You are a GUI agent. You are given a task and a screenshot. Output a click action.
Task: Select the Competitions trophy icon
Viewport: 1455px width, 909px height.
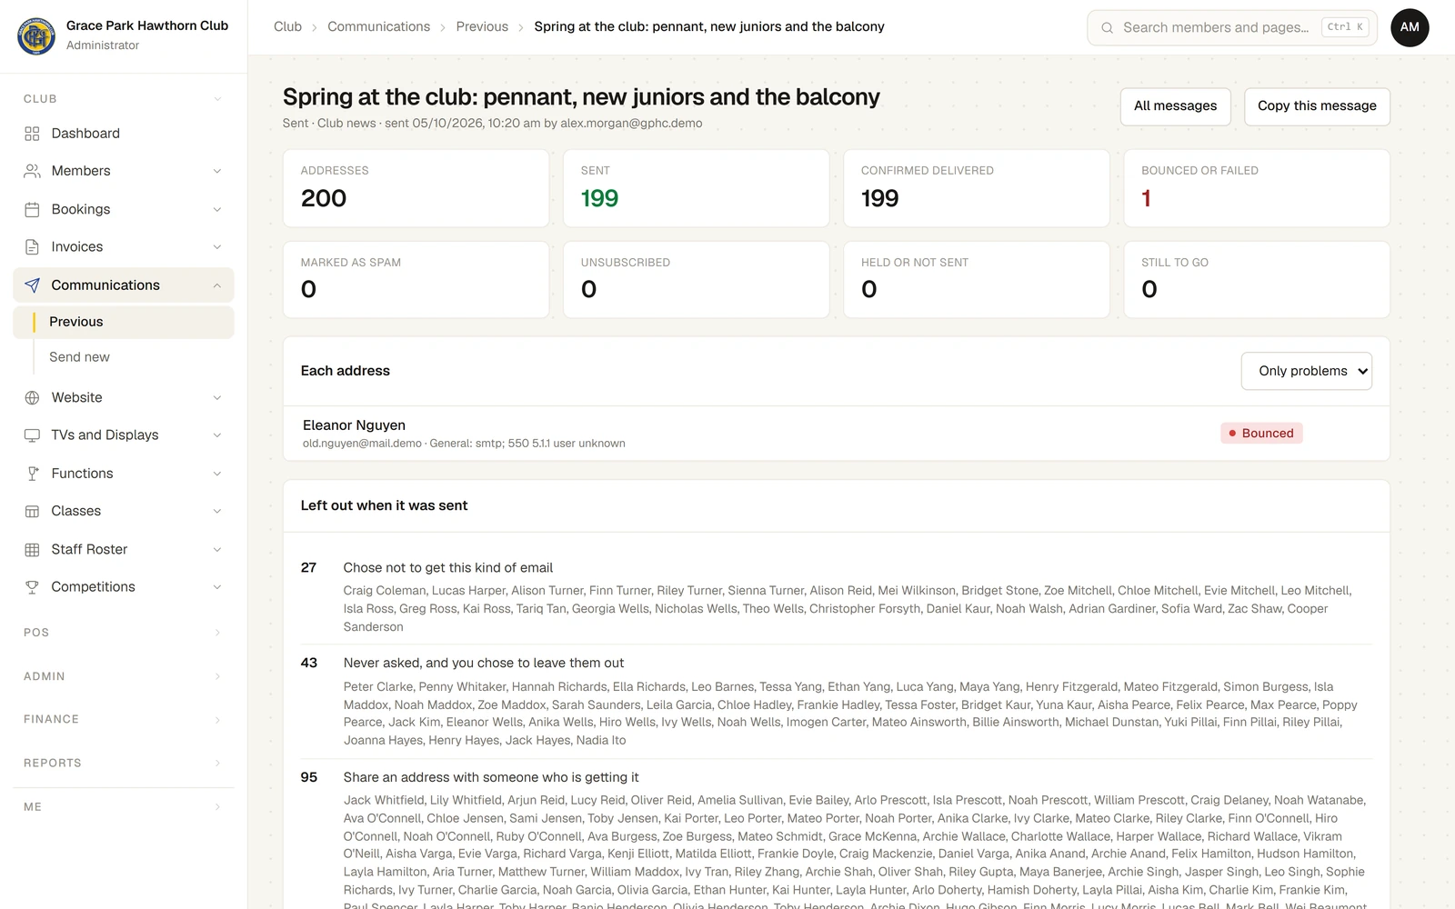32,587
